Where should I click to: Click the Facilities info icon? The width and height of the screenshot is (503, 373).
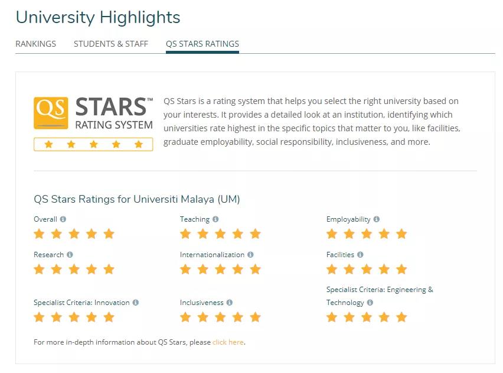pyautogui.click(x=360, y=255)
